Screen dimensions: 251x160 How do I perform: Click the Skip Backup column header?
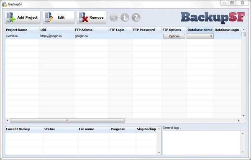[146, 129]
